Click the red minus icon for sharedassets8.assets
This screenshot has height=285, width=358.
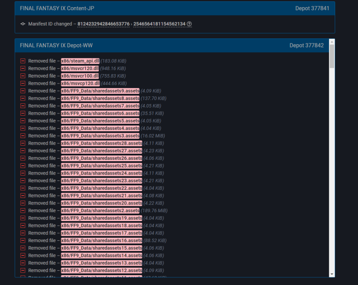23,98
